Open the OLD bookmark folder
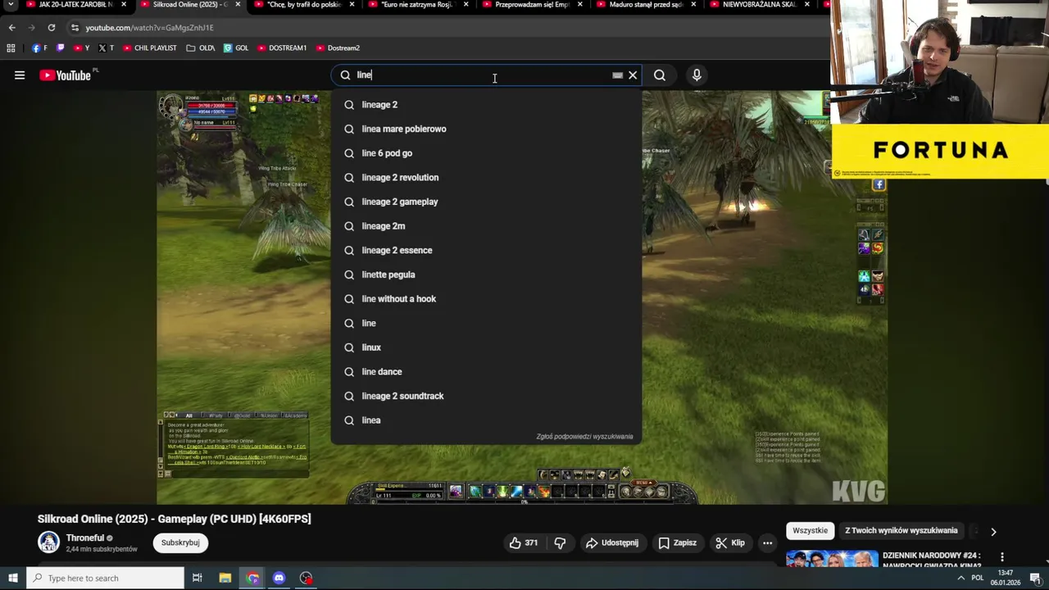The width and height of the screenshot is (1049, 590). (x=200, y=48)
